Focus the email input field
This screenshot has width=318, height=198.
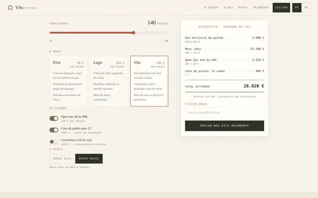tap(225, 112)
